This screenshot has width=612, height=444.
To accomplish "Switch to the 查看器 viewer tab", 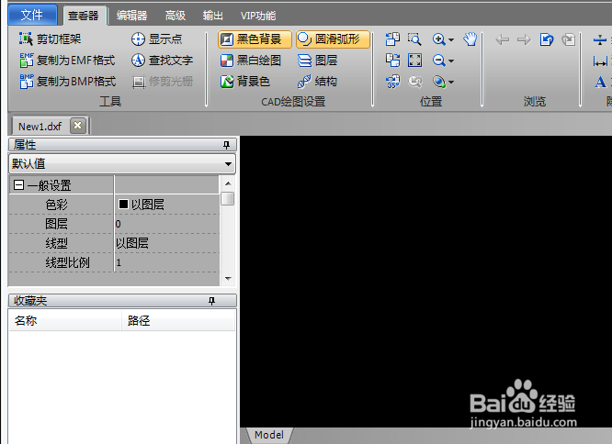I will point(84,16).
